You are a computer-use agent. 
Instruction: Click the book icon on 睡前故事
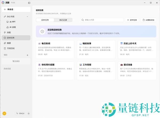pos(81,44)
